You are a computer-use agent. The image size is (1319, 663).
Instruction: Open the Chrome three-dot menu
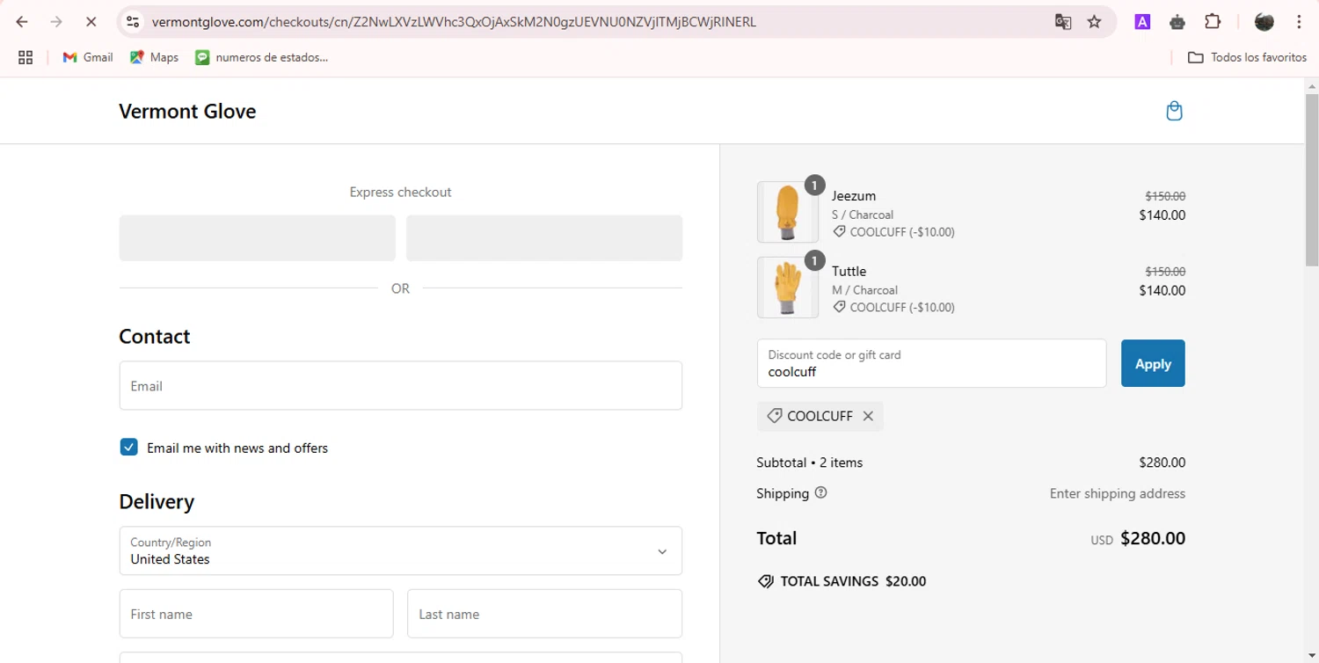pyautogui.click(x=1299, y=22)
